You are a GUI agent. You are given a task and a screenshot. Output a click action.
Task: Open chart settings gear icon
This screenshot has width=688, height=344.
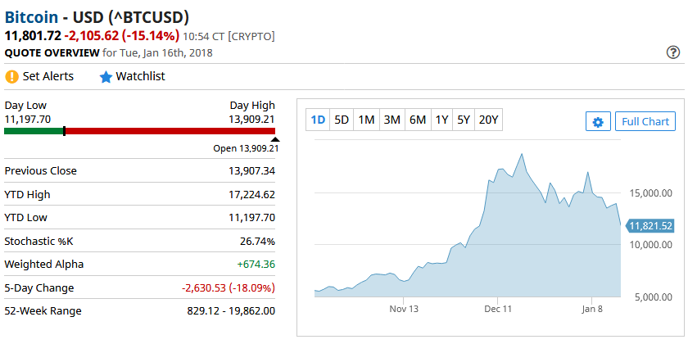(598, 122)
